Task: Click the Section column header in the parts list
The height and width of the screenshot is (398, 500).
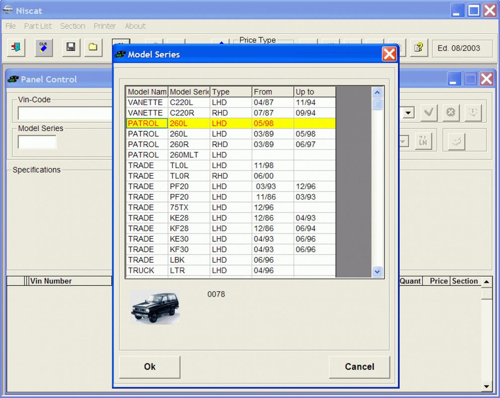Action: [465, 281]
